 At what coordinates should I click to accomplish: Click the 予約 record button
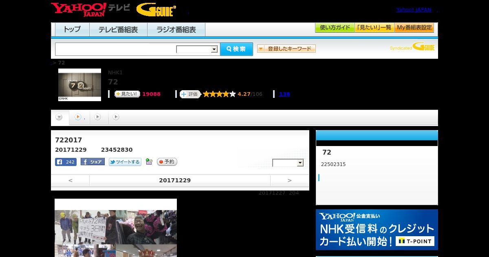click(x=167, y=162)
